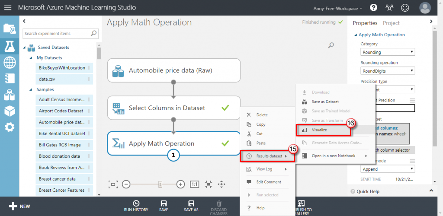This screenshot has width=443, height=216.
Task: Click the feedback smiley icon
Action: pos(405,8)
